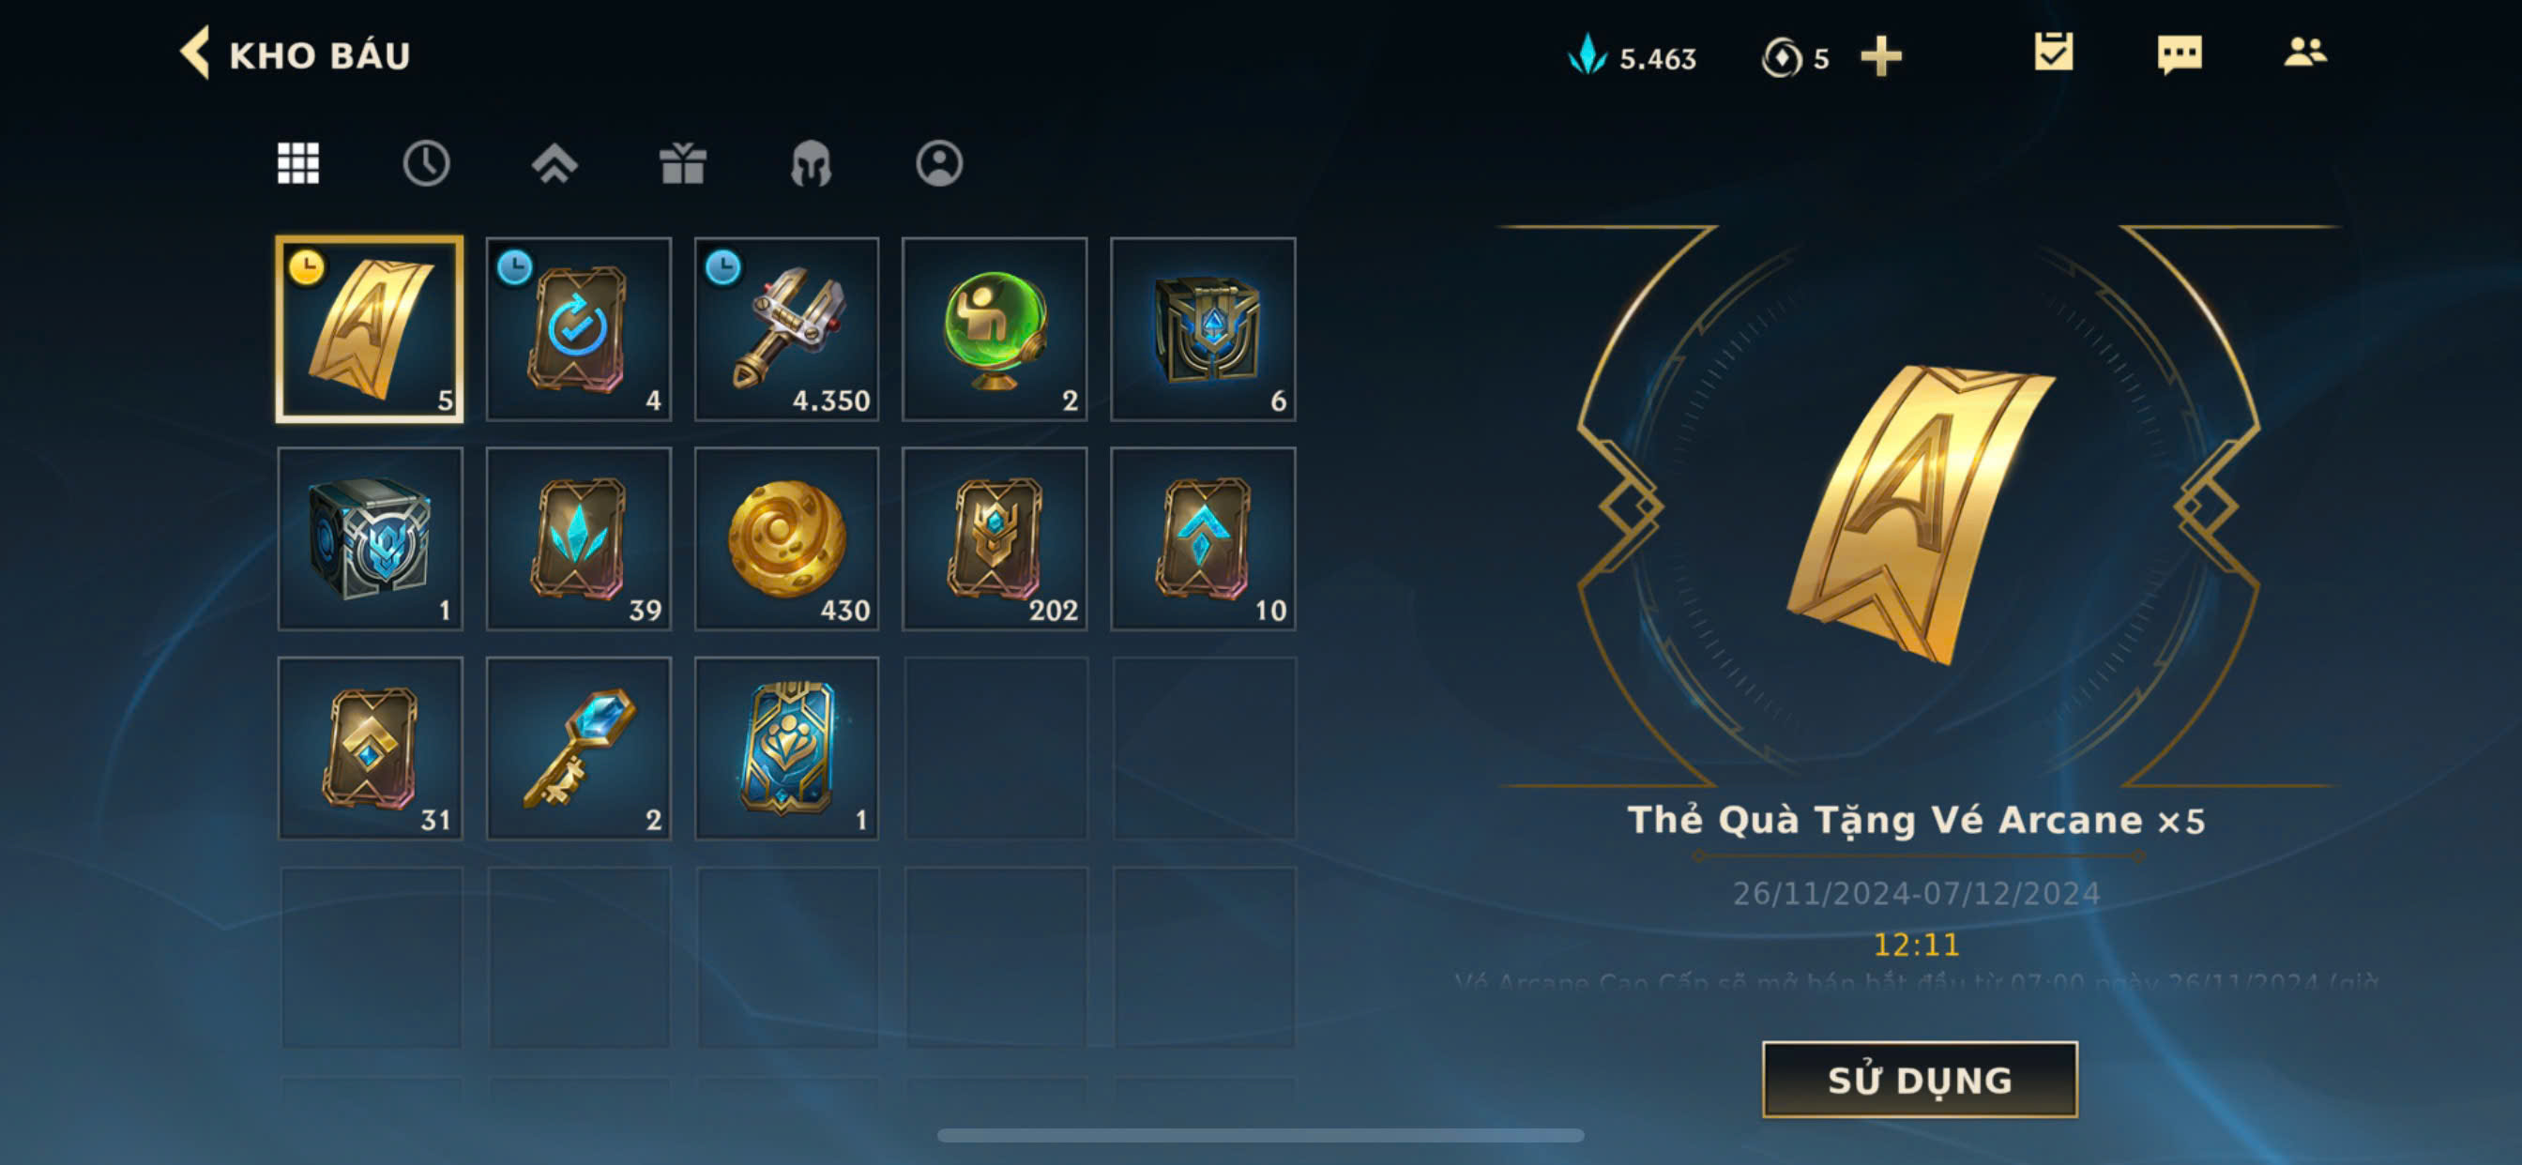Image resolution: width=2522 pixels, height=1165 pixels.
Task: Select the golden Arcane ticket item
Action: click(x=370, y=329)
